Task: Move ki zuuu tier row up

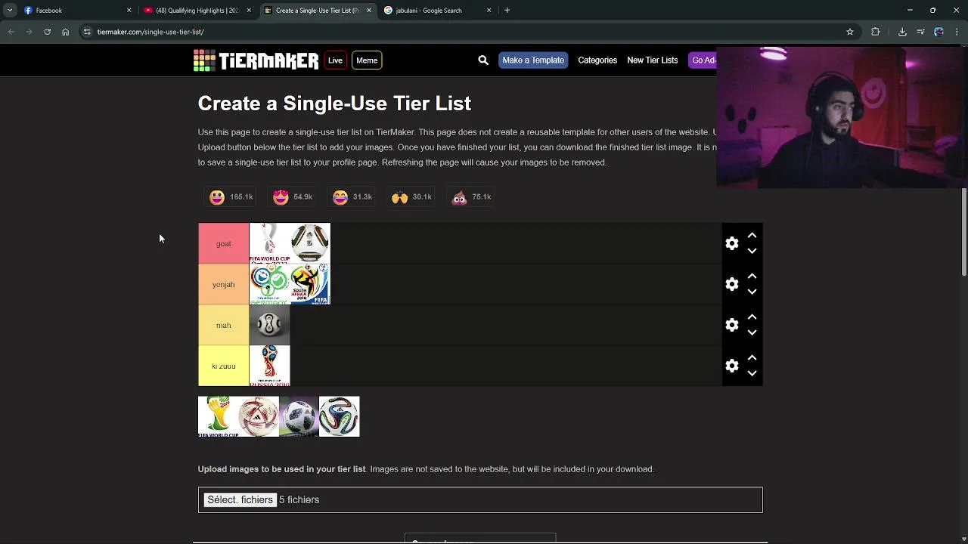Action: tap(752, 358)
